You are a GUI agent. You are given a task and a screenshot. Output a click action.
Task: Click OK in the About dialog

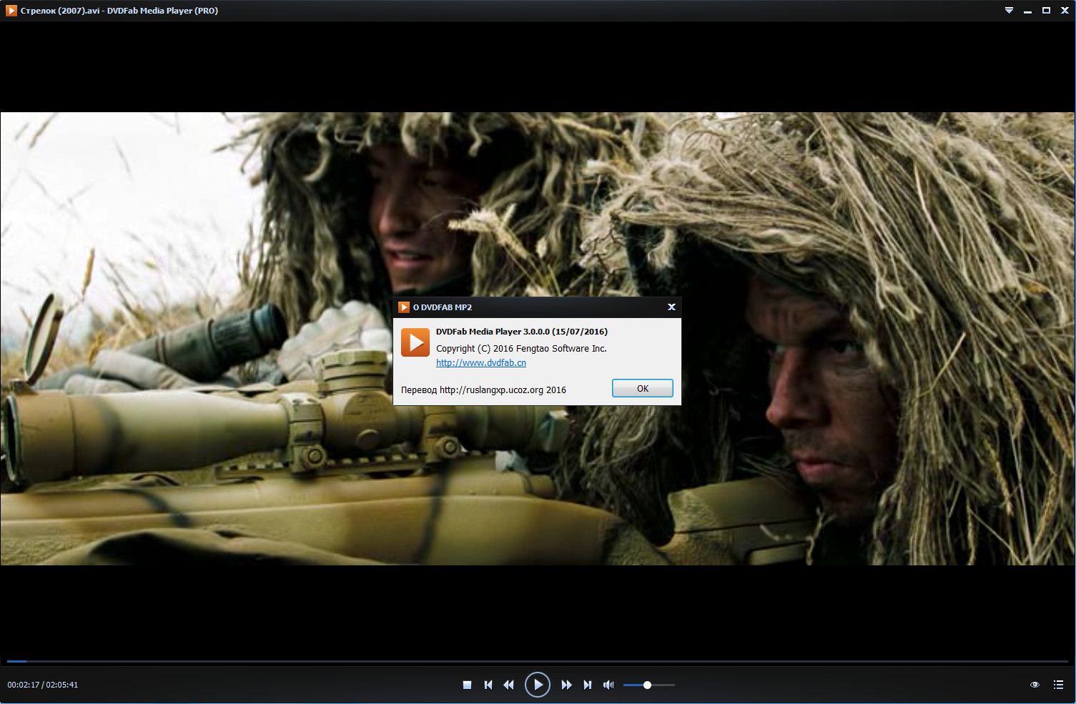coord(642,388)
